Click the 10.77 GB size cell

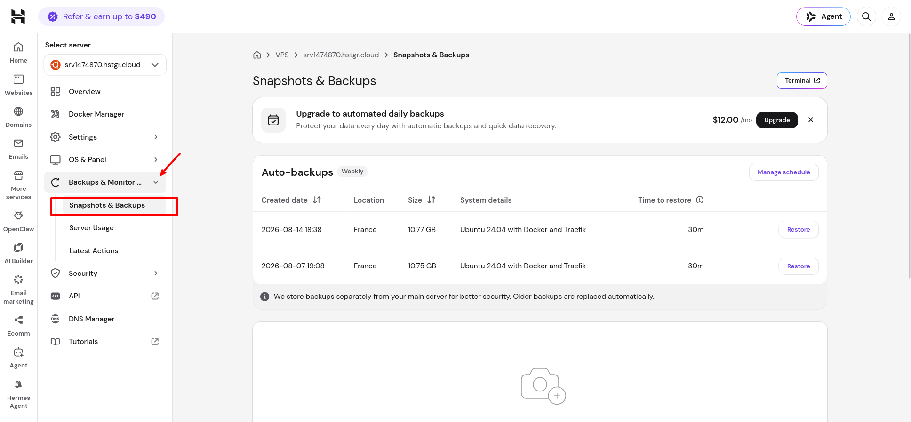click(422, 230)
